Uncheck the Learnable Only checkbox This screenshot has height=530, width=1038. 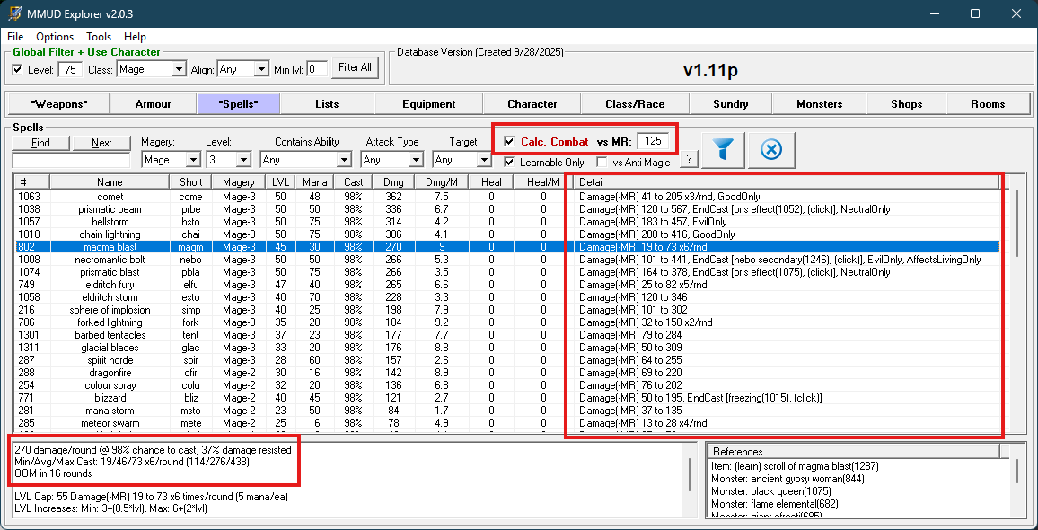[x=510, y=163]
